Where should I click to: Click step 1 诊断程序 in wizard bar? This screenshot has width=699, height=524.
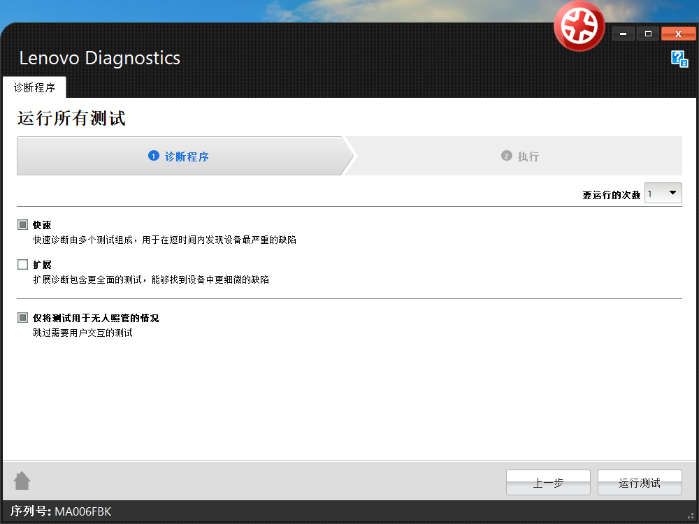click(x=185, y=156)
